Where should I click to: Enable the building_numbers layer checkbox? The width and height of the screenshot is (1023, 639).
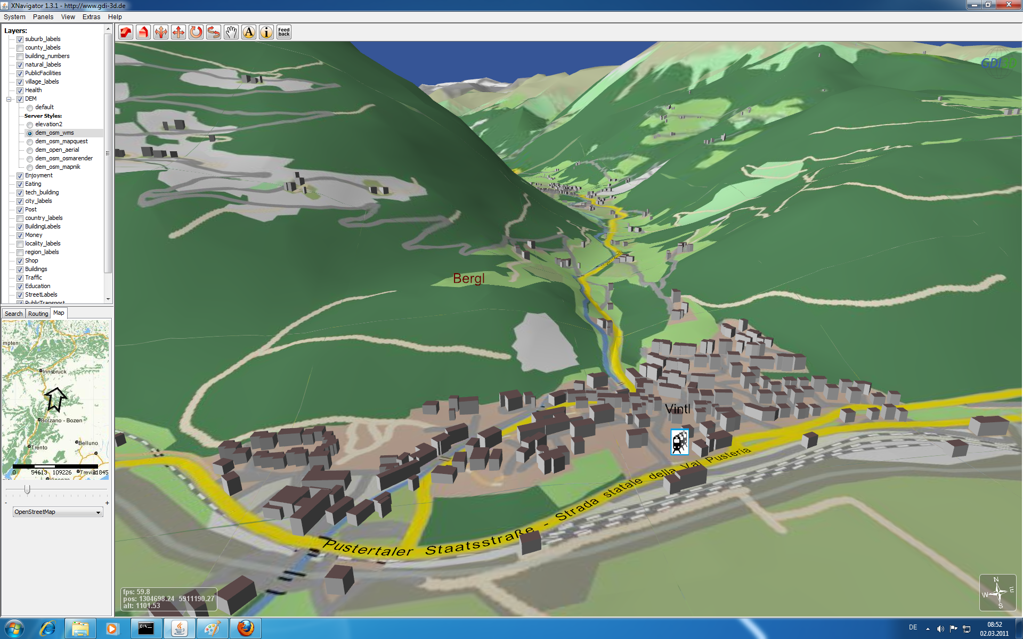20,56
